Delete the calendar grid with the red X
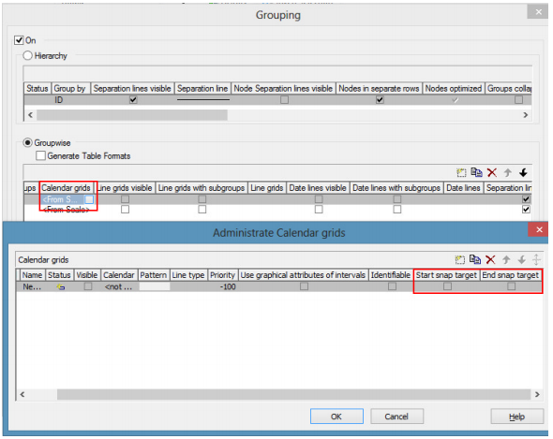 tap(490, 260)
